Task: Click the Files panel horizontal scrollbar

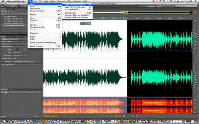Action: pos(10,33)
